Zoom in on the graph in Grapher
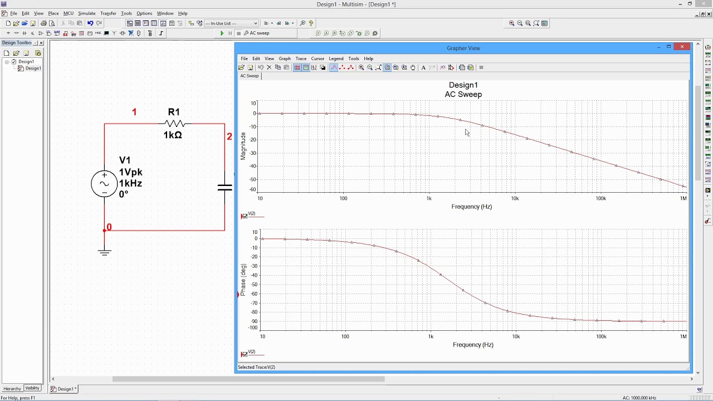This screenshot has height=401, width=713. pos(362,67)
